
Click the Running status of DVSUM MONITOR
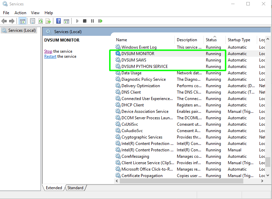coord(213,53)
